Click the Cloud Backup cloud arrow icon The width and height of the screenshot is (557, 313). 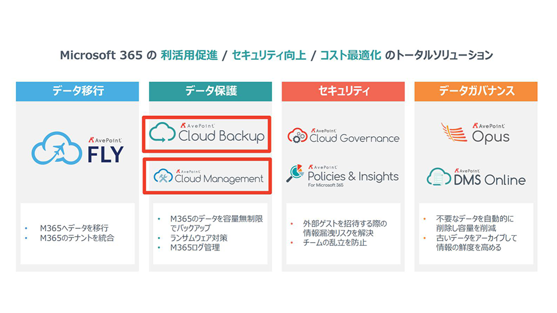162,132
